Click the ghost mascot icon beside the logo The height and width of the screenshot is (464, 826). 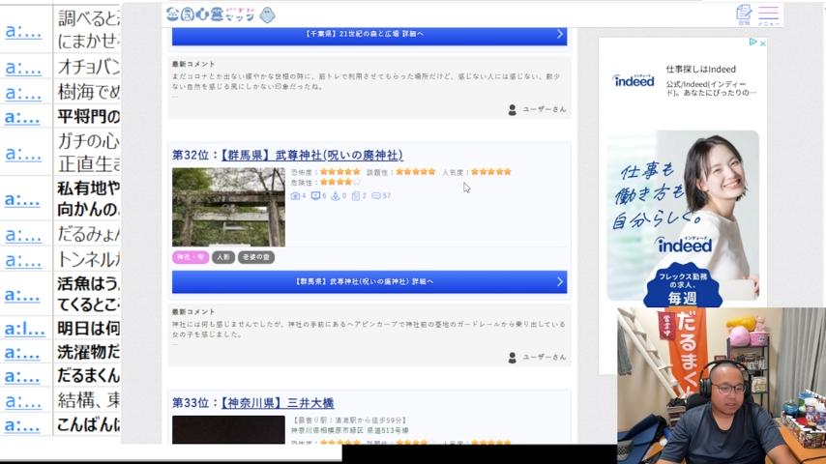coord(267,15)
